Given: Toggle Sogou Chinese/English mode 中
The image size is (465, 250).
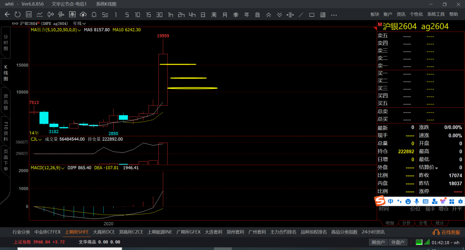Looking at the screenshot, I should pos(391,202).
